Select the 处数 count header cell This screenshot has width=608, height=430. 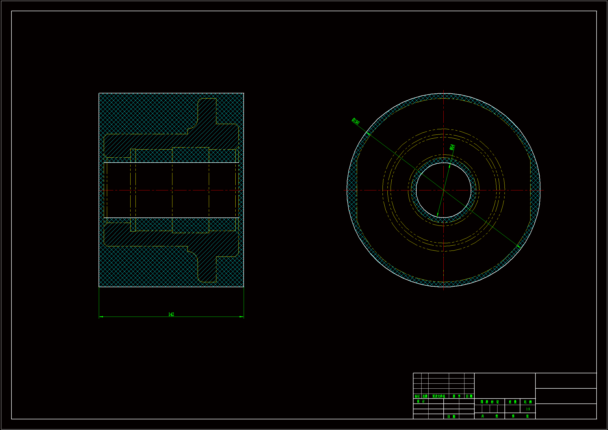pos(425,396)
